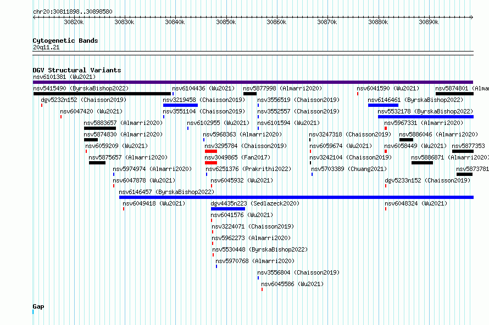489x325 pixels.
Task: Select nsv3295784 (Chaisson2019) label
Action: click(246, 146)
